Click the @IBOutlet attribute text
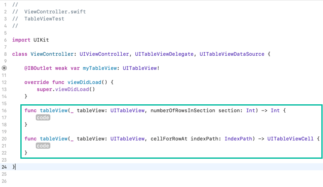 click(38, 68)
